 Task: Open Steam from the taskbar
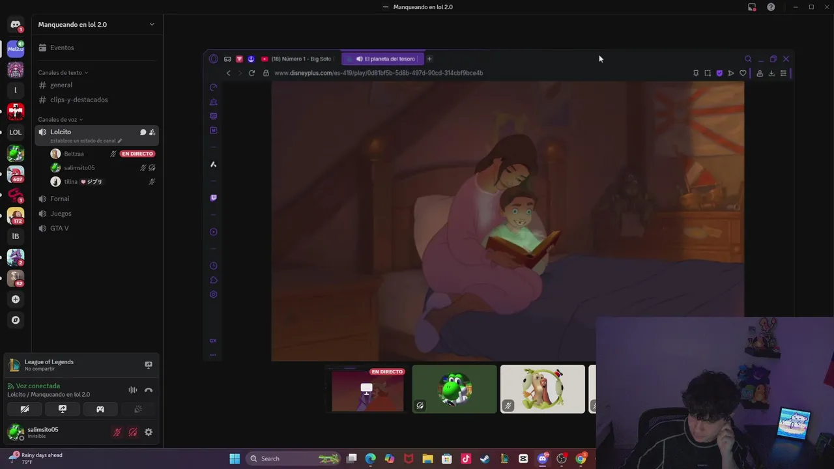(x=485, y=459)
